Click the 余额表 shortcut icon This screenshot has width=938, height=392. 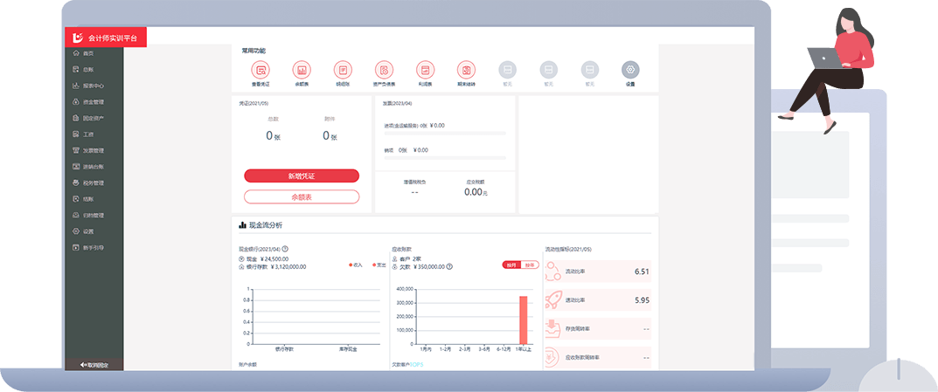302,70
